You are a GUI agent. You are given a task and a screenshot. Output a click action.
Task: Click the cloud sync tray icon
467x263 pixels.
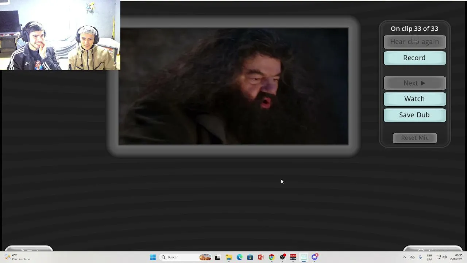(x=413, y=257)
